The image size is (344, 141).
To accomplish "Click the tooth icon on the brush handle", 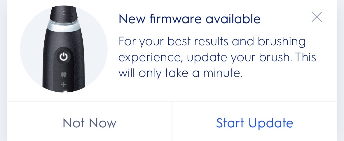I will (x=63, y=75).
